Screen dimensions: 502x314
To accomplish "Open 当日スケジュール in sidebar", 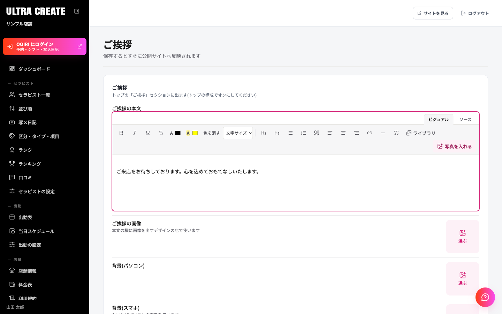I will coord(45,231).
